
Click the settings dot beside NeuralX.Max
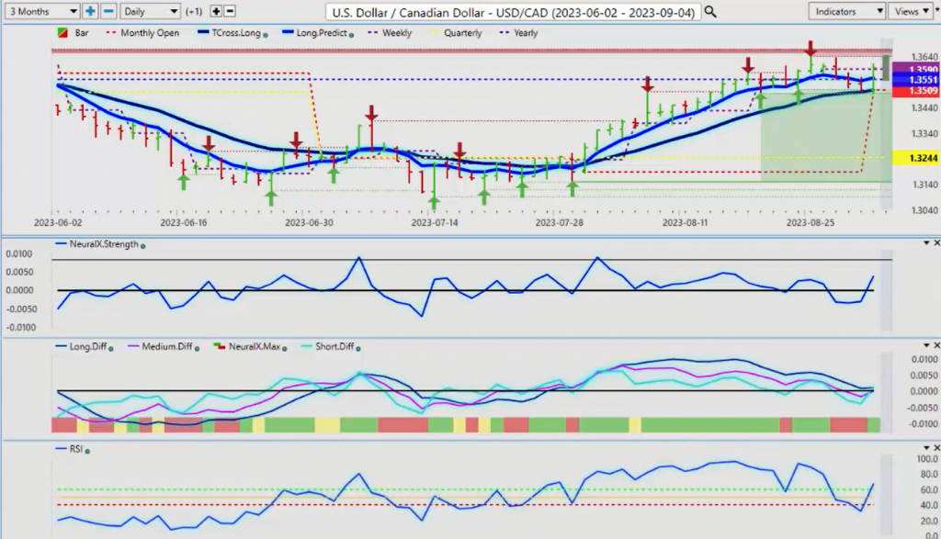coord(285,348)
